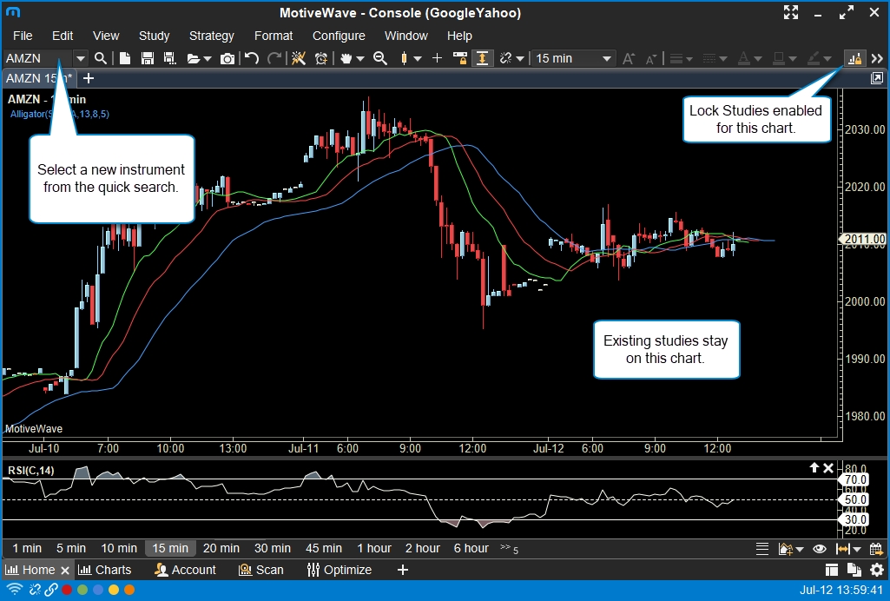The width and height of the screenshot is (890, 601).
Task: Click the alarm clock alert icon
Action: coord(321,58)
